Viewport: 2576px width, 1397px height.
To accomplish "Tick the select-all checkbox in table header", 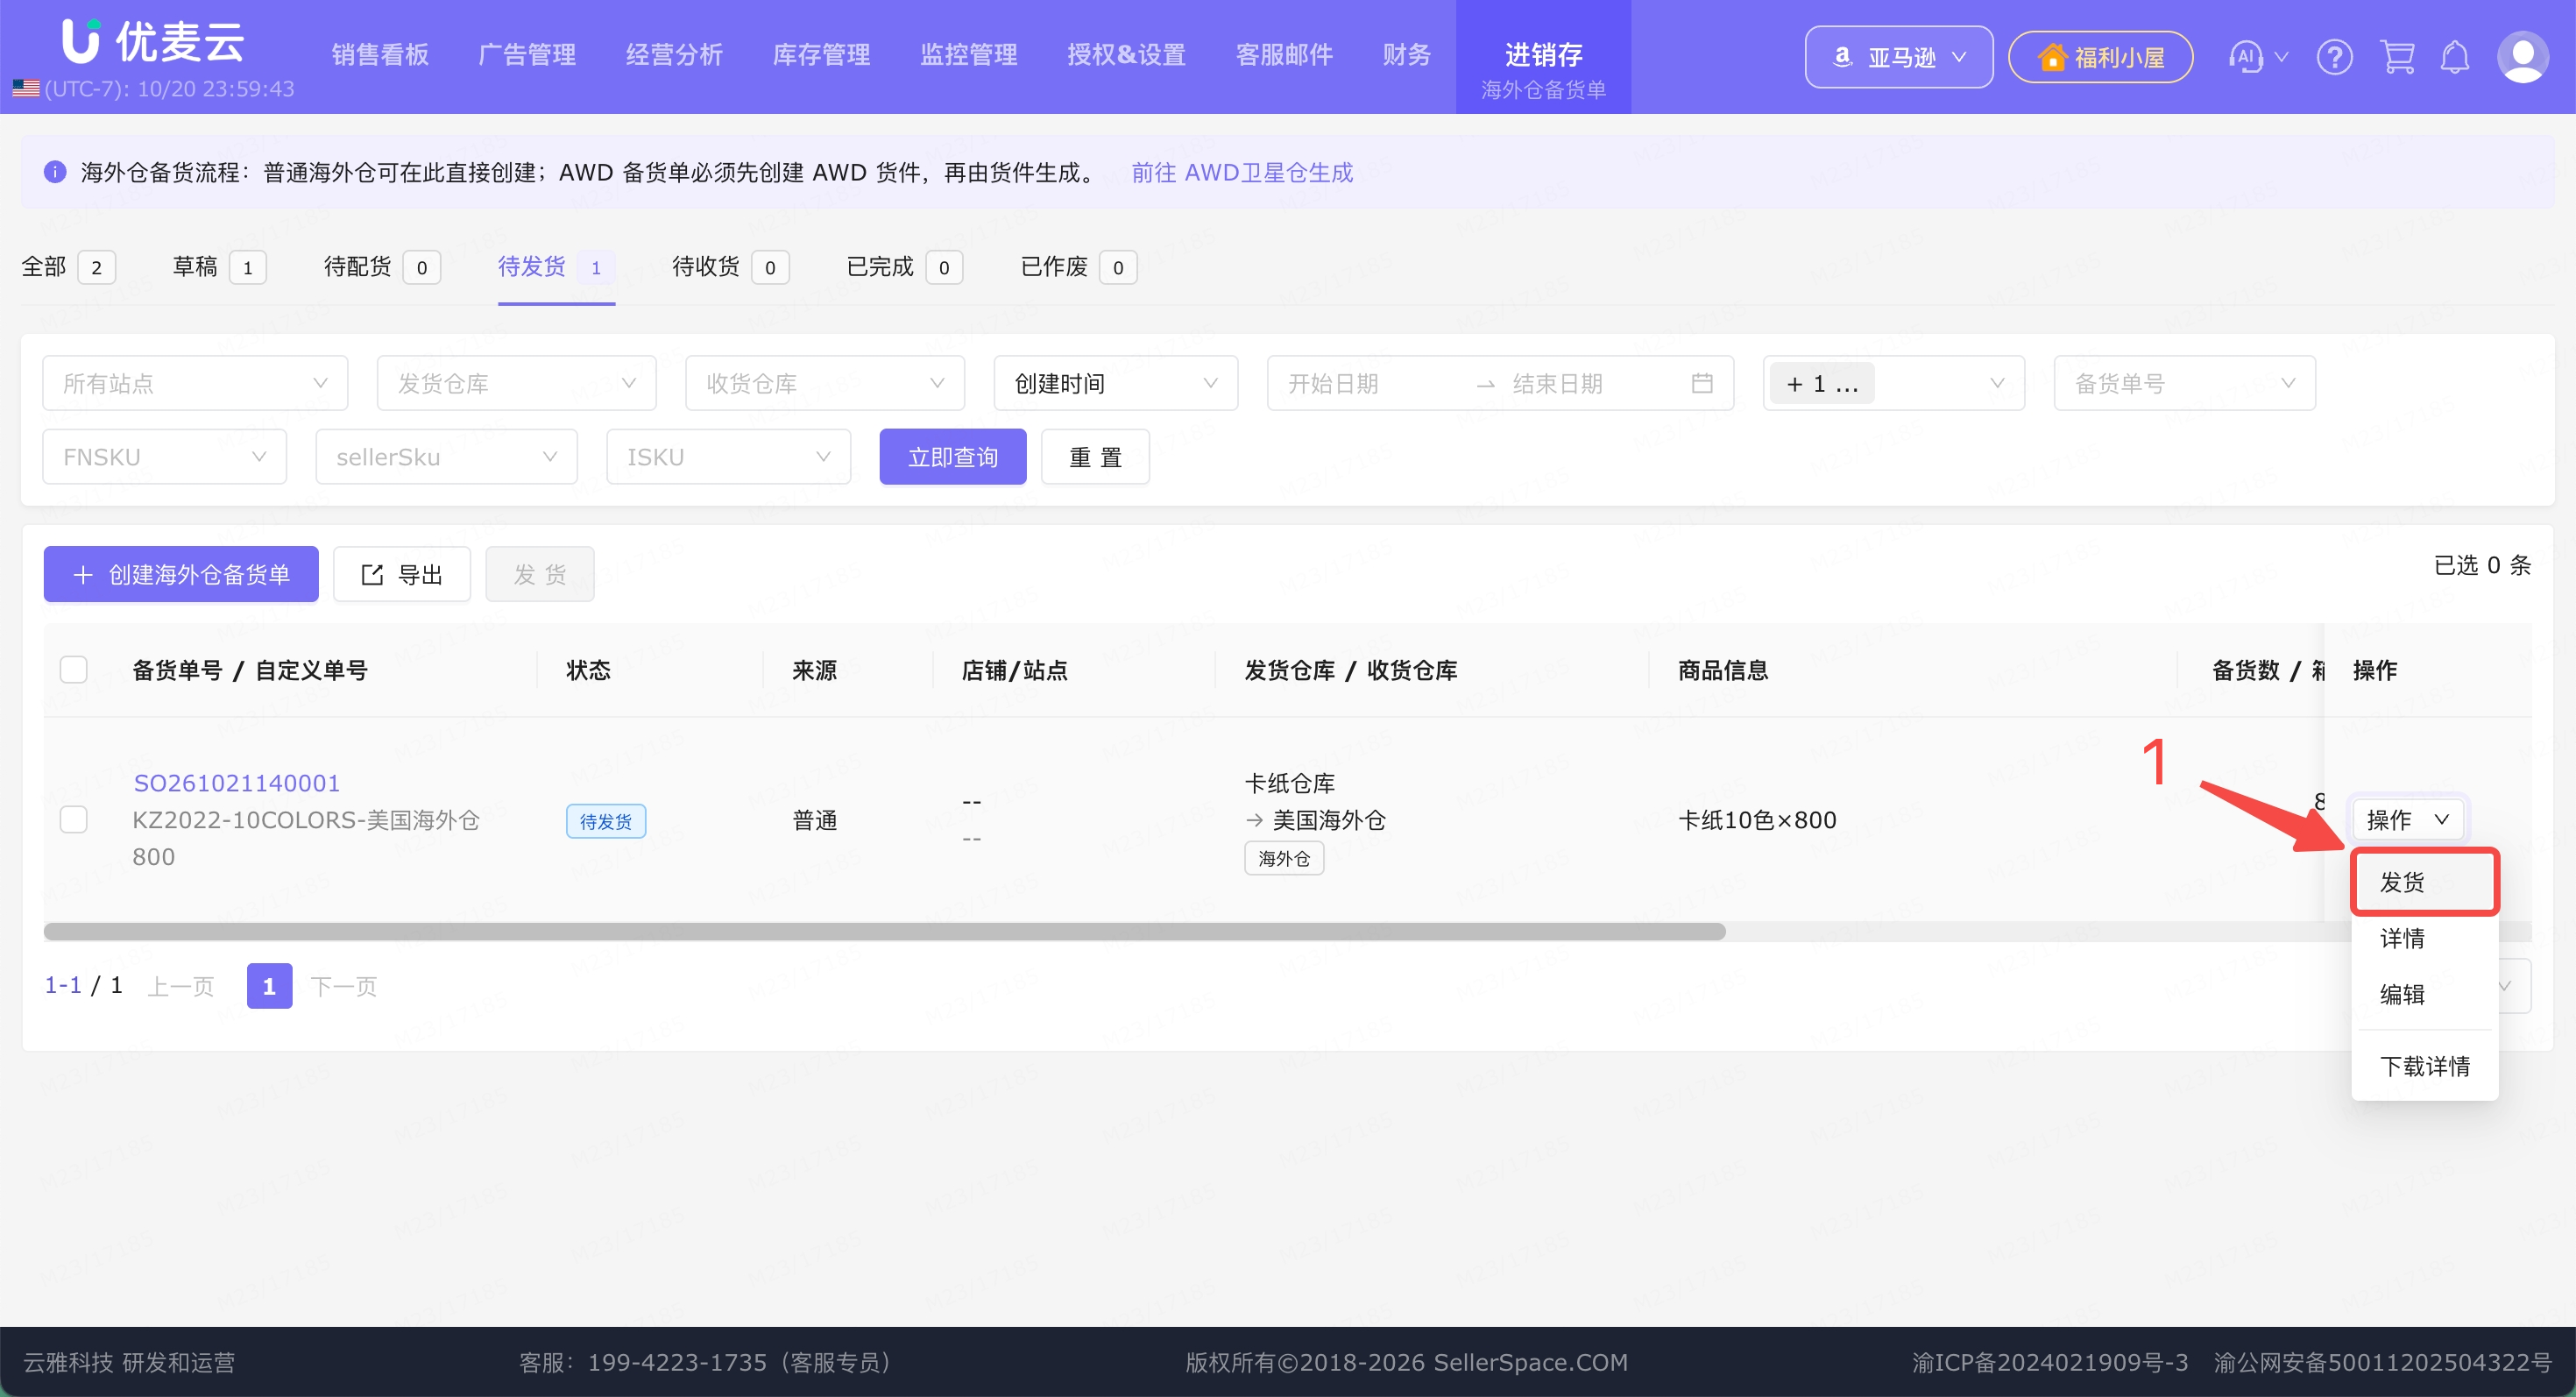I will 74,669.
